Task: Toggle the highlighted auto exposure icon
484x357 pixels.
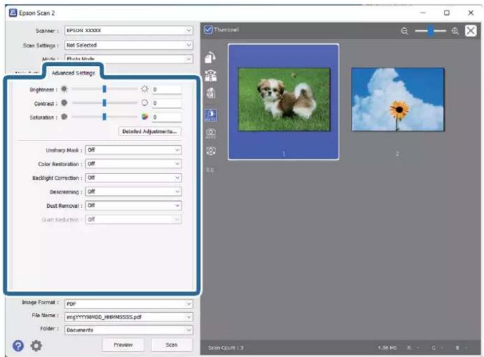Action: pyautogui.click(x=211, y=115)
